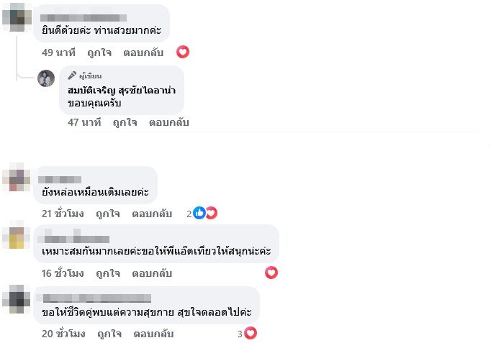Click heart reaction on 16 ชั่วโมง comment
The height and width of the screenshot is (343, 491).
tap(271, 273)
